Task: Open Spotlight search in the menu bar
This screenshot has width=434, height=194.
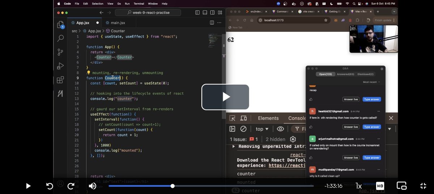Action: pyautogui.click(x=354, y=4)
